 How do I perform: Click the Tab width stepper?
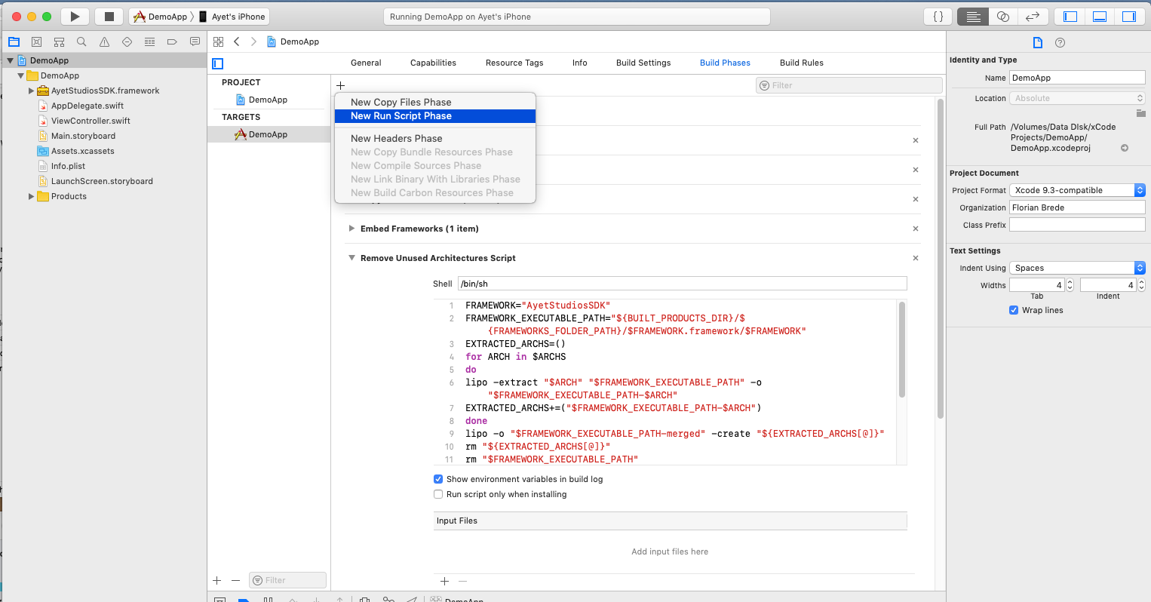pos(1070,285)
